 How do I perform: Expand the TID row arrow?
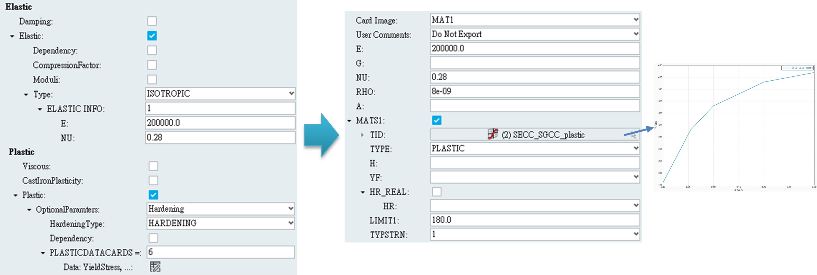tap(362, 135)
